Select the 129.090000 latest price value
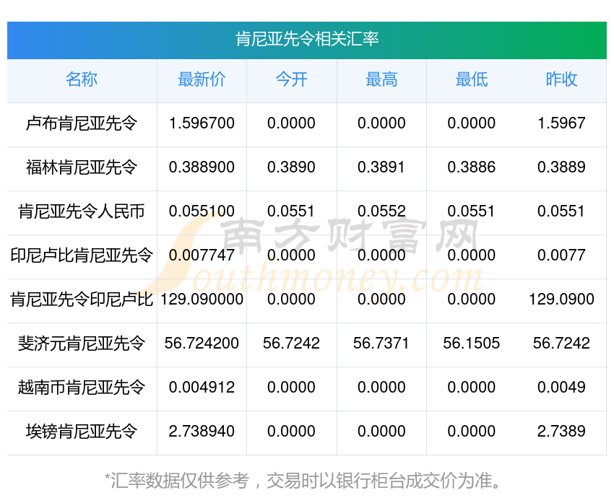The height and width of the screenshot is (503, 614). (202, 299)
